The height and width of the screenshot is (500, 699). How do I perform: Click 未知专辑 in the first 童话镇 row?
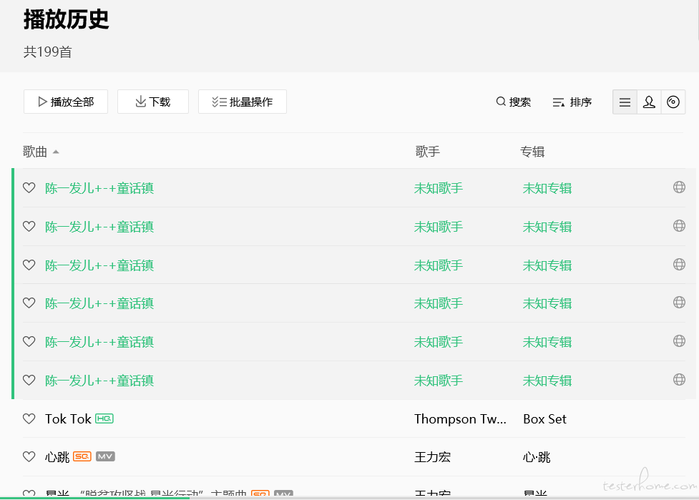point(547,188)
